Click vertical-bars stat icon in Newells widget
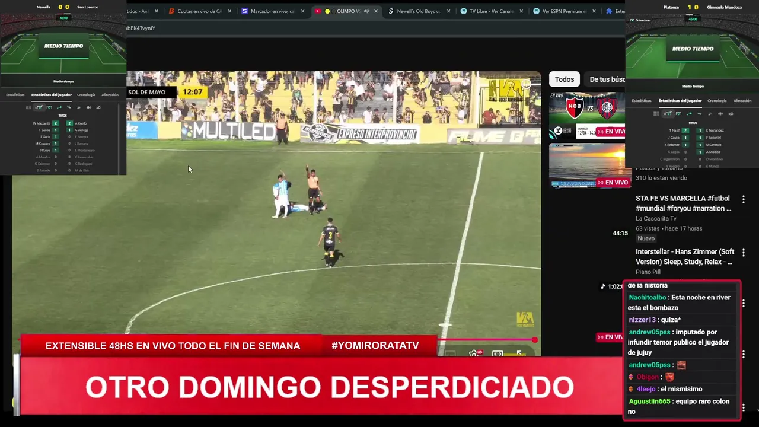This screenshot has width=759, height=427. click(x=88, y=107)
